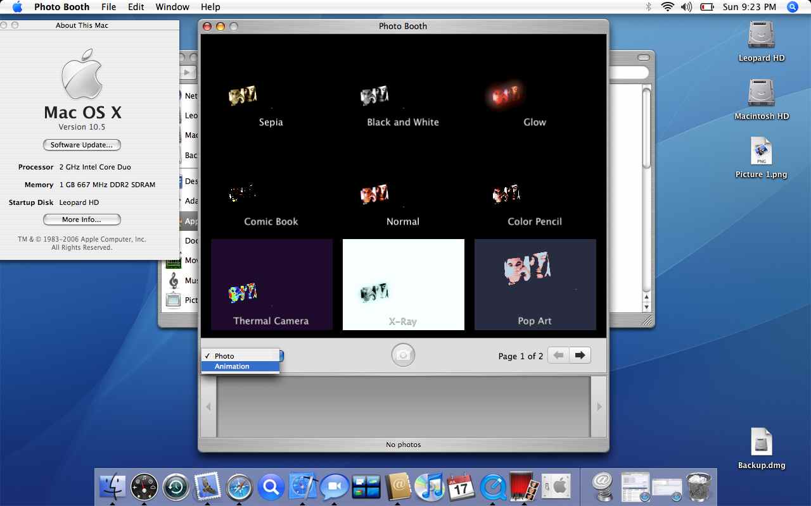Viewport: 811px width, 506px height.
Task: Open Leopard HD drive on desktop
Action: 761,41
